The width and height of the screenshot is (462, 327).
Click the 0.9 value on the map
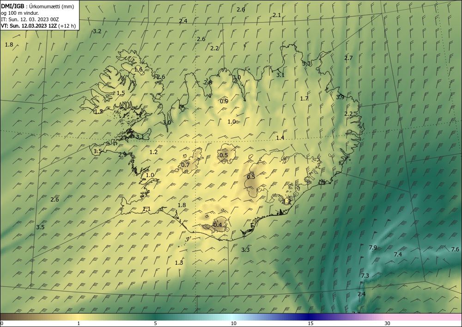coord(224,101)
